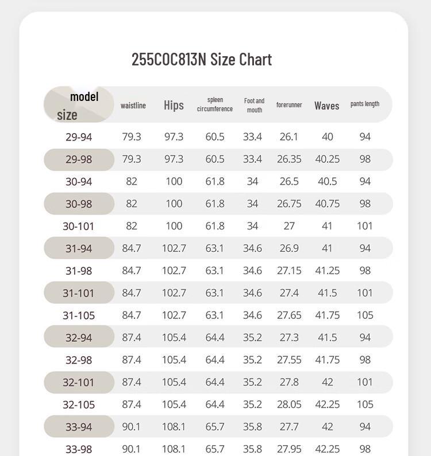The width and height of the screenshot is (431, 456).
Task: Click the Waves column header
Action: point(326,106)
